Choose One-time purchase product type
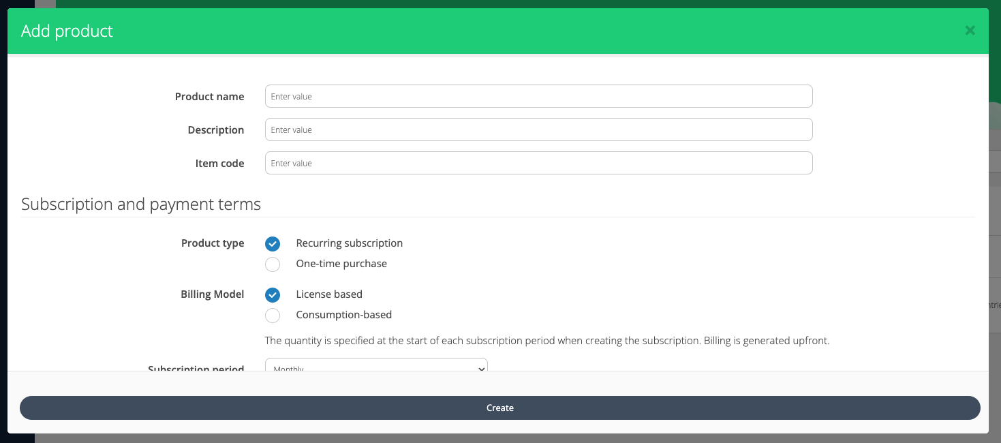Image resolution: width=1001 pixels, height=443 pixels. tap(273, 264)
